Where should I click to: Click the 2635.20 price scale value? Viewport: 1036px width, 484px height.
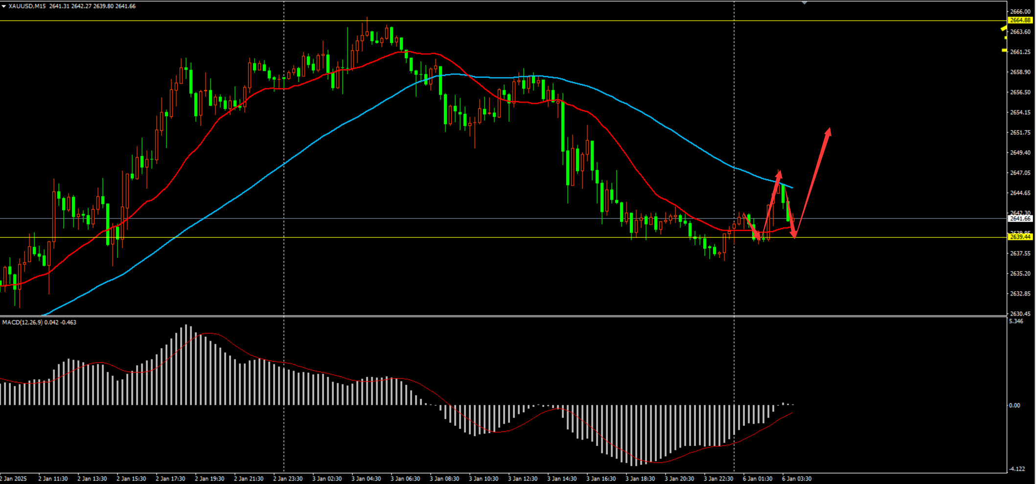point(1020,274)
